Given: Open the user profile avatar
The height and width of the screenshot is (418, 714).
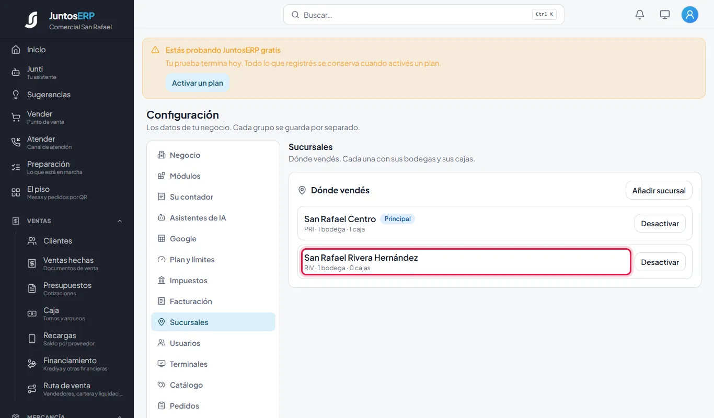Looking at the screenshot, I should [x=690, y=15].
